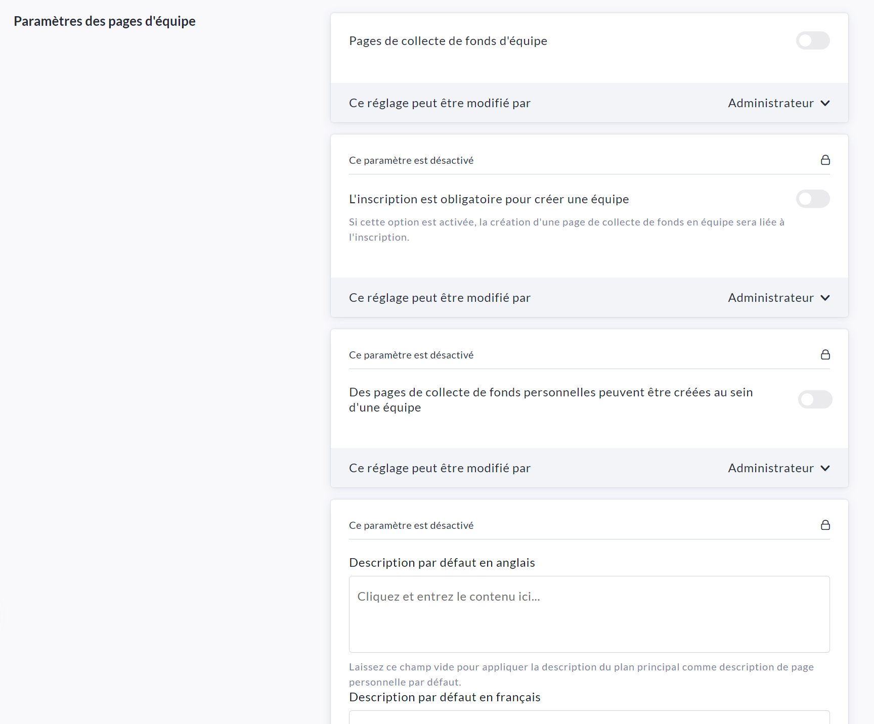Viewport: 874px width, 724px height.
Task: Click the lock icon above the personal pages setting
Action: pyautogui.click(x=825, y=355)
